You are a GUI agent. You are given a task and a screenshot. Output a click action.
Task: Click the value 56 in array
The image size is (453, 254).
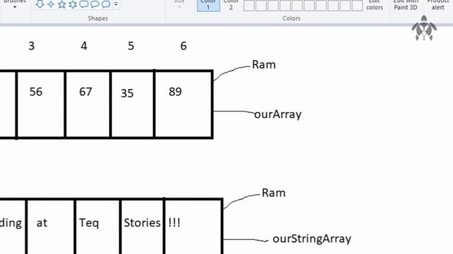(x=36, y=92)
